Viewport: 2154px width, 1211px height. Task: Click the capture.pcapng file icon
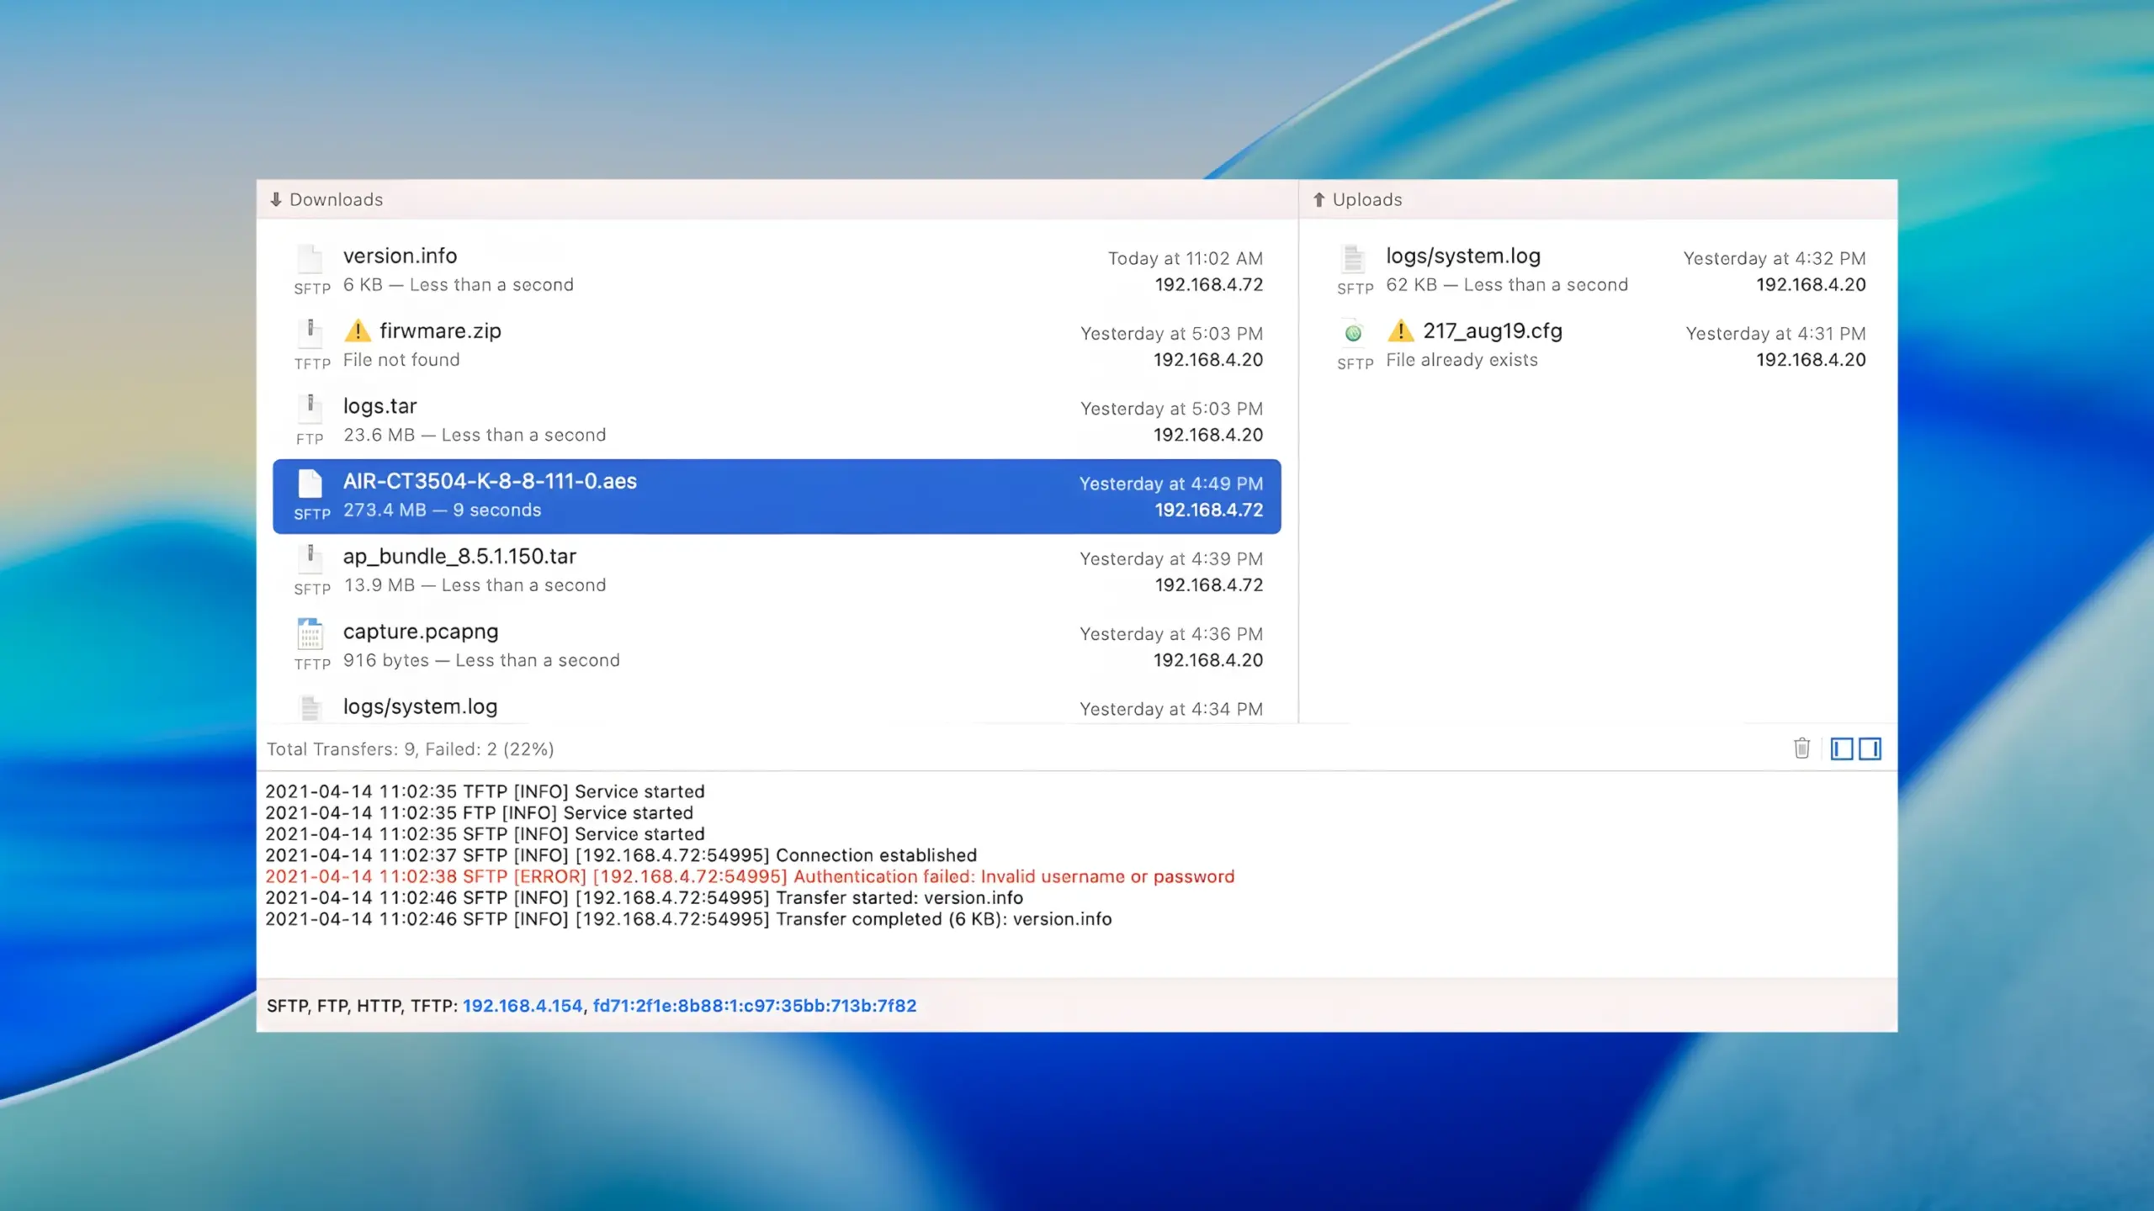point(310,634)
